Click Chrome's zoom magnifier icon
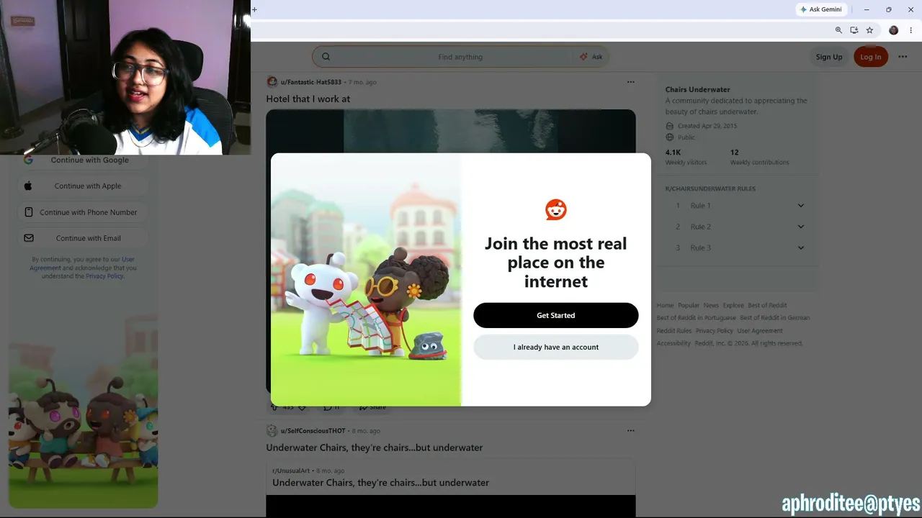Viewport: 922px width, 518px height. [838, 30]
